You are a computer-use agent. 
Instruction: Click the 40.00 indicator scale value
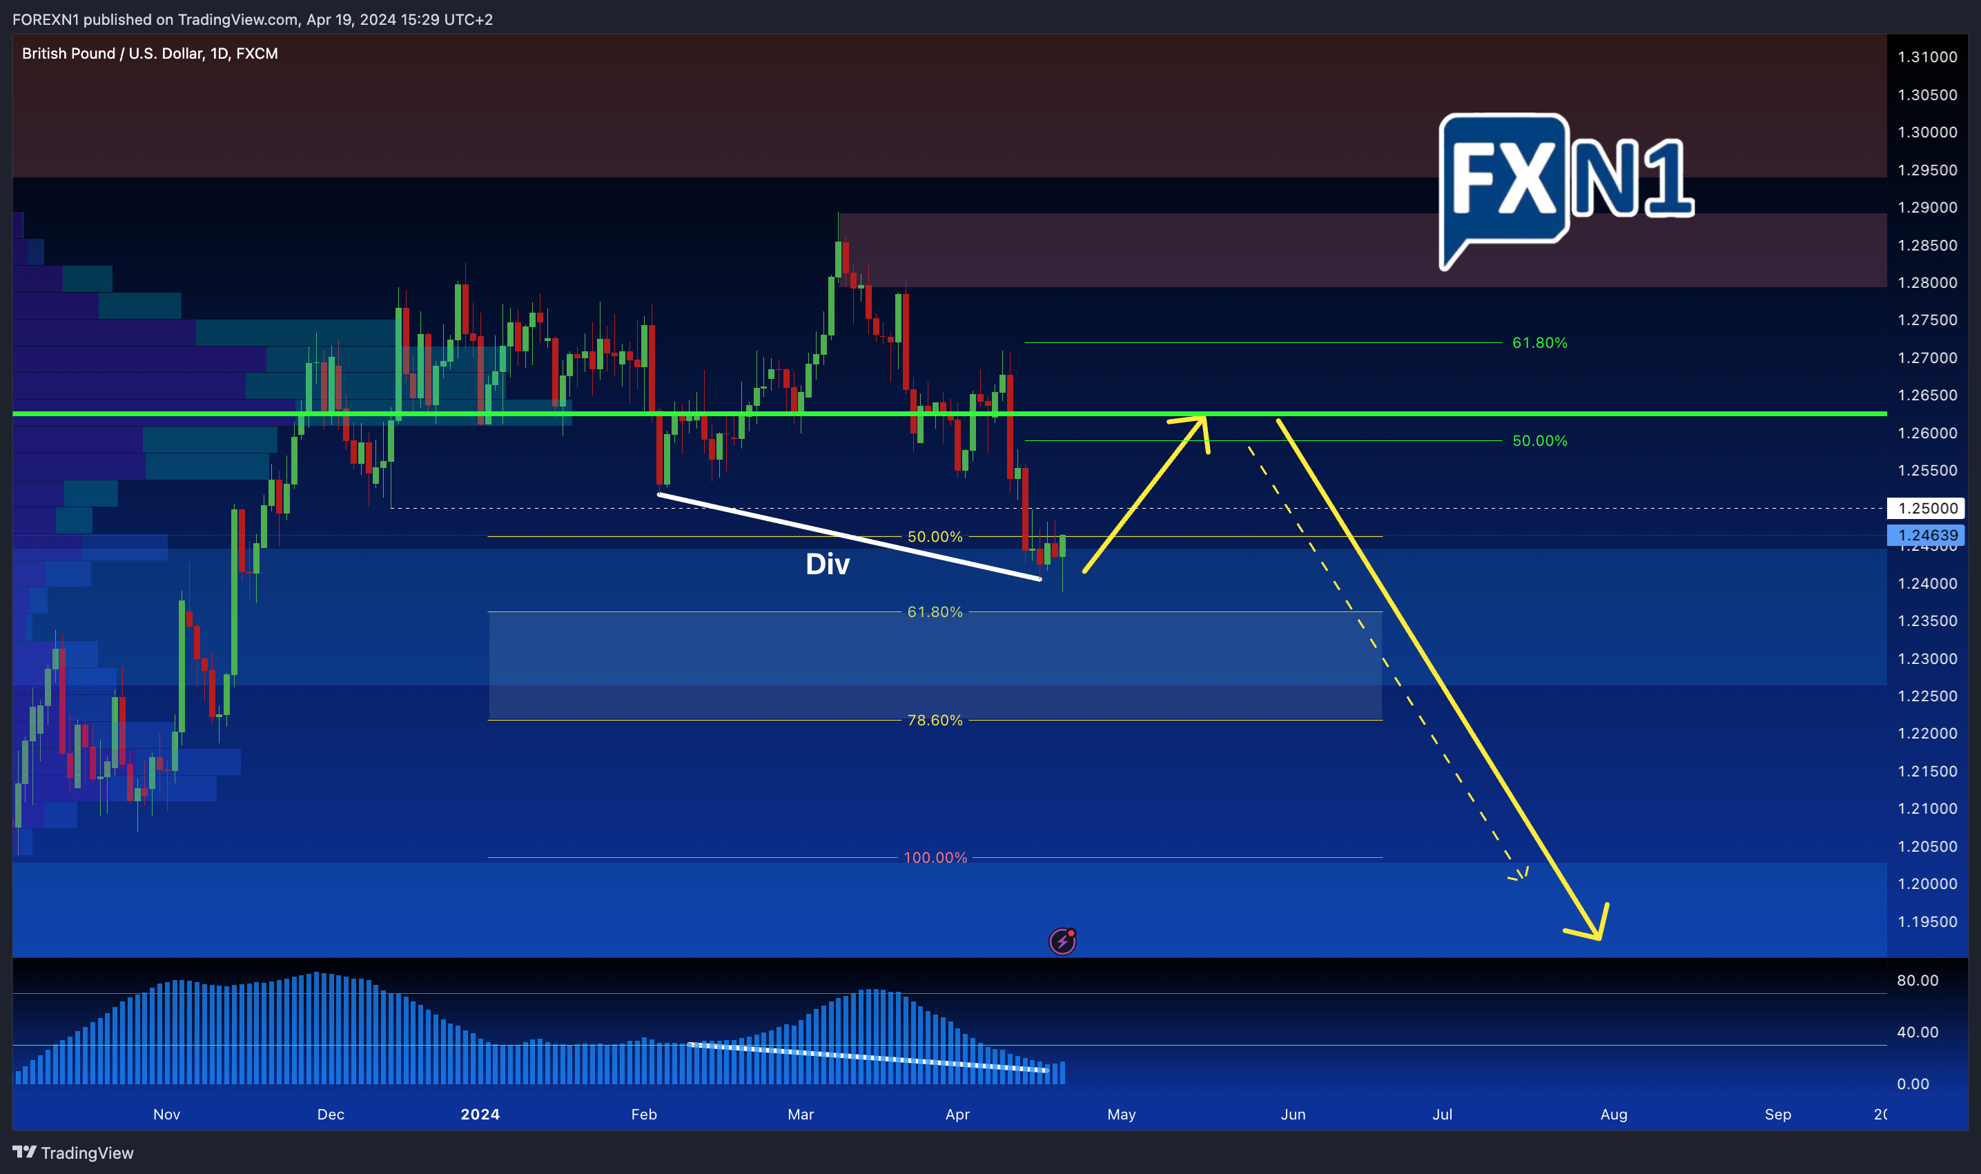coord(1917,1032)
